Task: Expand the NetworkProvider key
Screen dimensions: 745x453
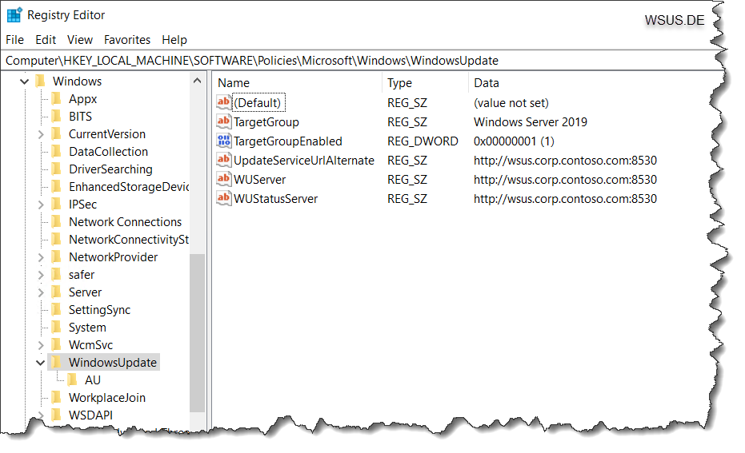Action: [x=41, y=257]
